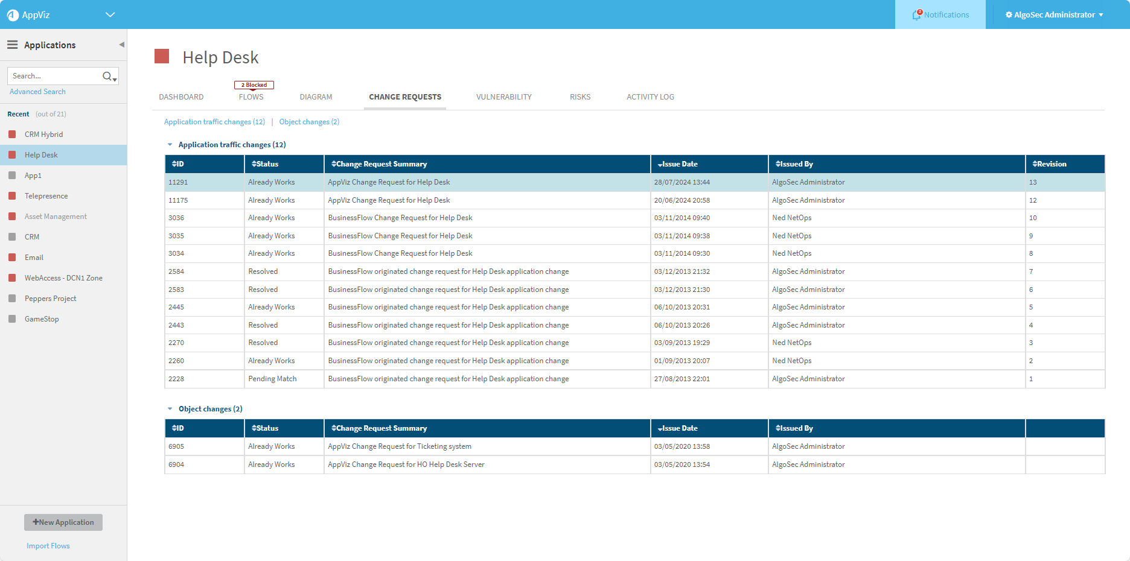The width and height of the screenshot is (1130, 561).
Task: Click the hamburger menu icon beside Applications
Action: pos(12,45)
